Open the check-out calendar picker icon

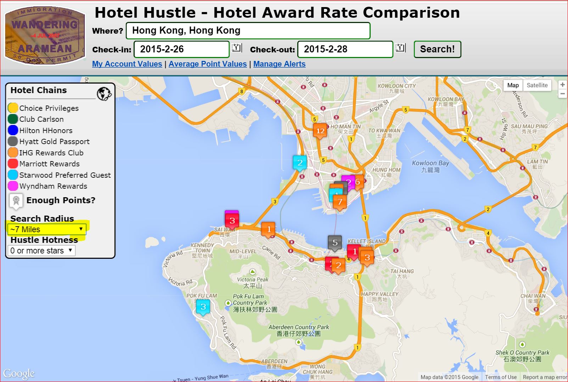point(400,48)
